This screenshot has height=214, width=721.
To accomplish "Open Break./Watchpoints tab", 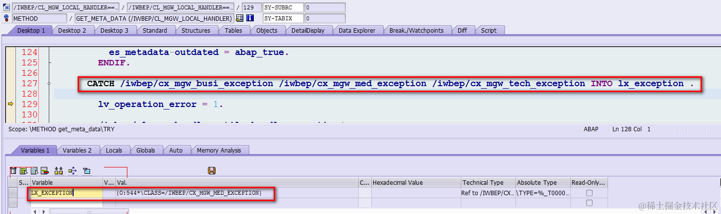I will tap(416, 30).
